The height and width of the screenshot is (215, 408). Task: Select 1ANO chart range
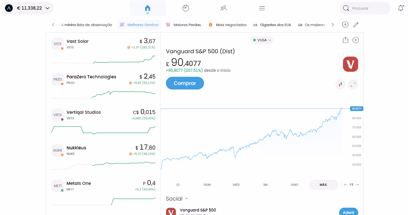(294, 185)
